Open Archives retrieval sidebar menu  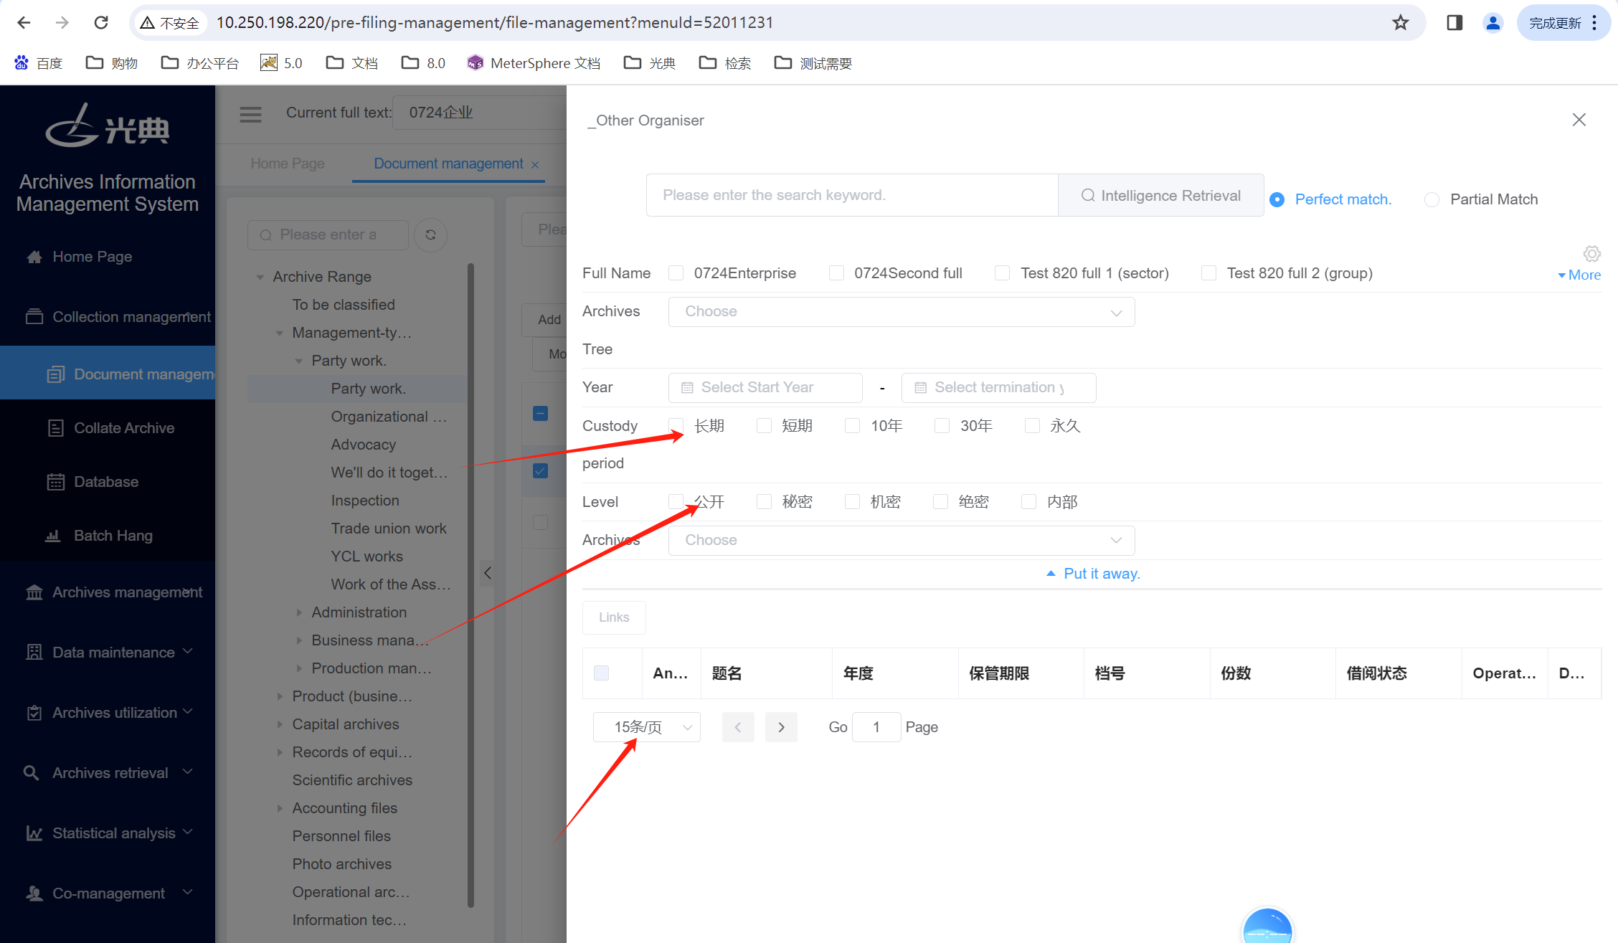click(108, 773)
